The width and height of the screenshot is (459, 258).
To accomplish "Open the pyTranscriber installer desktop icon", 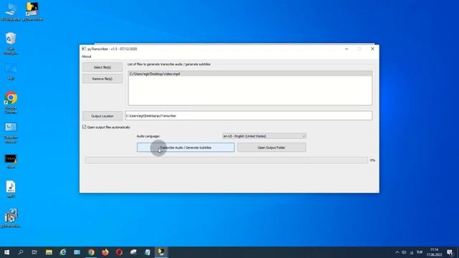I will (x=11, y=218).
